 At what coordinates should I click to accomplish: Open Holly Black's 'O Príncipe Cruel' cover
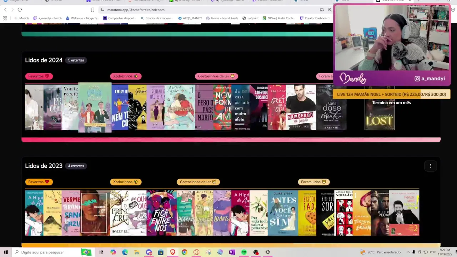point(119,213)
